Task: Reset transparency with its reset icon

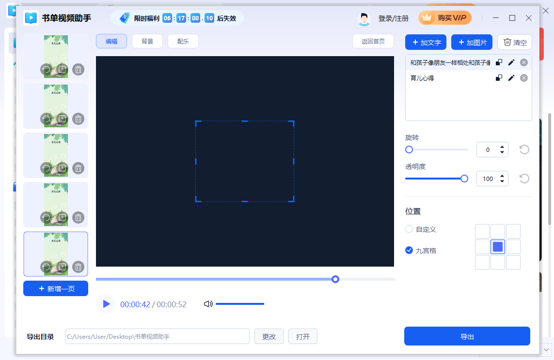Action: click(x=524, y=179)
